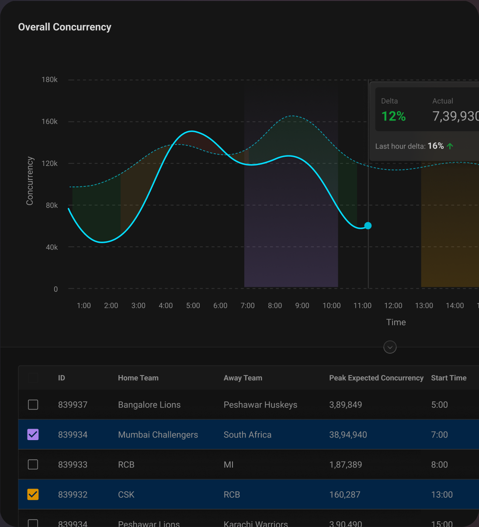Click the Overall Concurrency title
The width and height of the screenshot is (479, 527).
pos(64,27)
